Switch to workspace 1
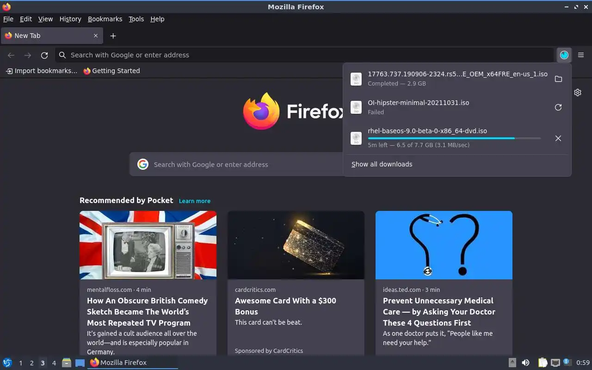The width and height of the screenshot is (592, 370). (x=20, y=363)
